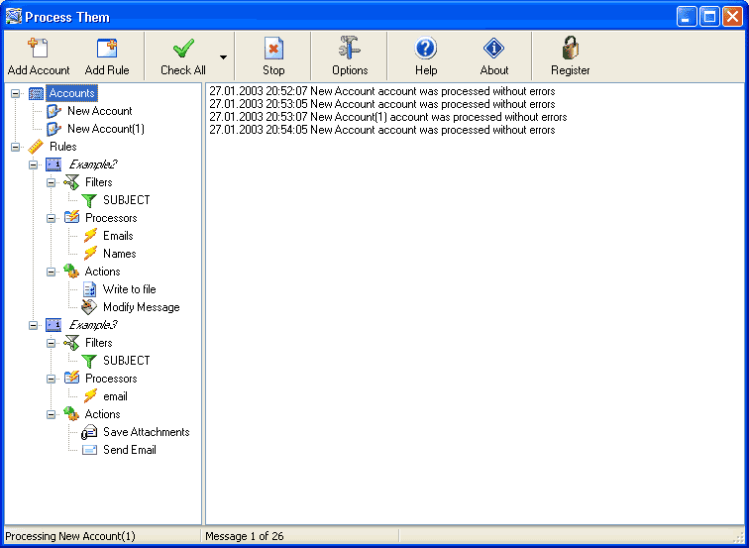Click the Send Email envelope icon

pos(89,450)
